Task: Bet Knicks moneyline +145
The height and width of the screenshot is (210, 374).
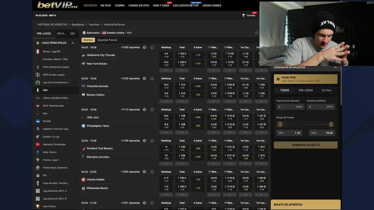Action: tap(198, 64)
